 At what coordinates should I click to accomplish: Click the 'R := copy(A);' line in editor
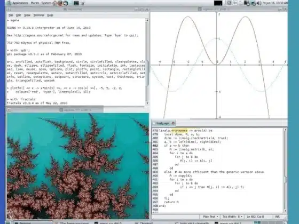click(181, 176)
